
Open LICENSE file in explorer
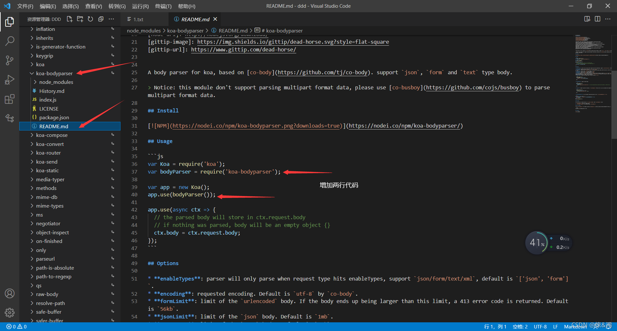coord(70,109)
